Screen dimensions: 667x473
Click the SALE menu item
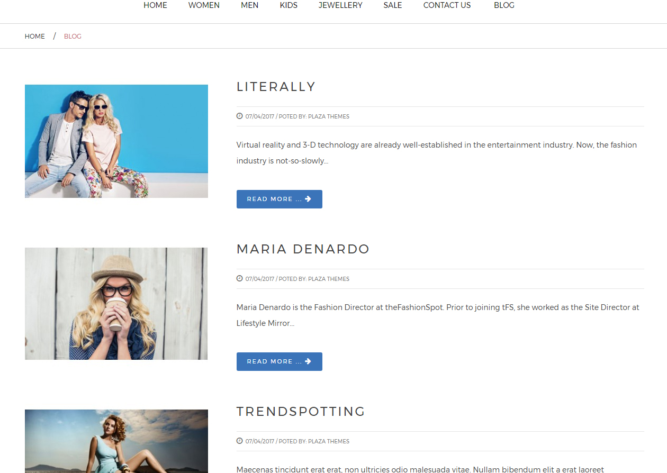point(392,5)
